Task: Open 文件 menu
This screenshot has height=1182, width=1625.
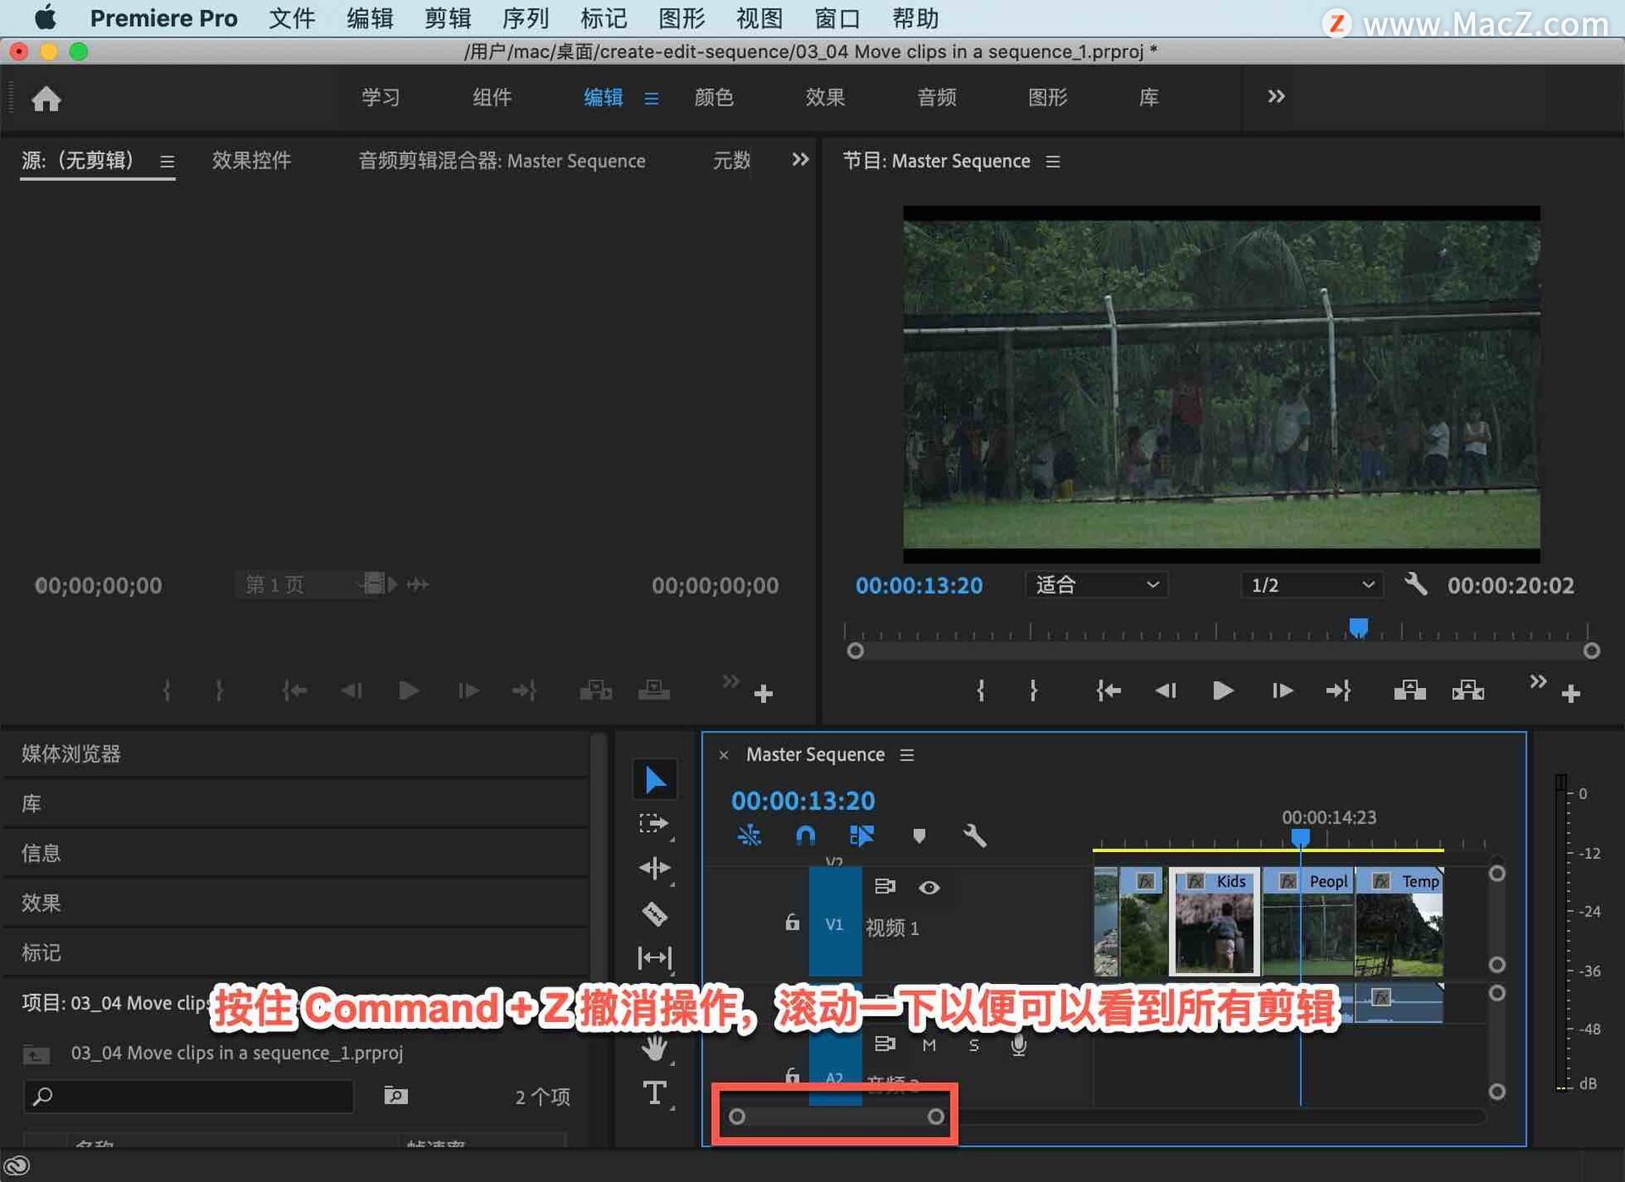Action: click(292, 19)
